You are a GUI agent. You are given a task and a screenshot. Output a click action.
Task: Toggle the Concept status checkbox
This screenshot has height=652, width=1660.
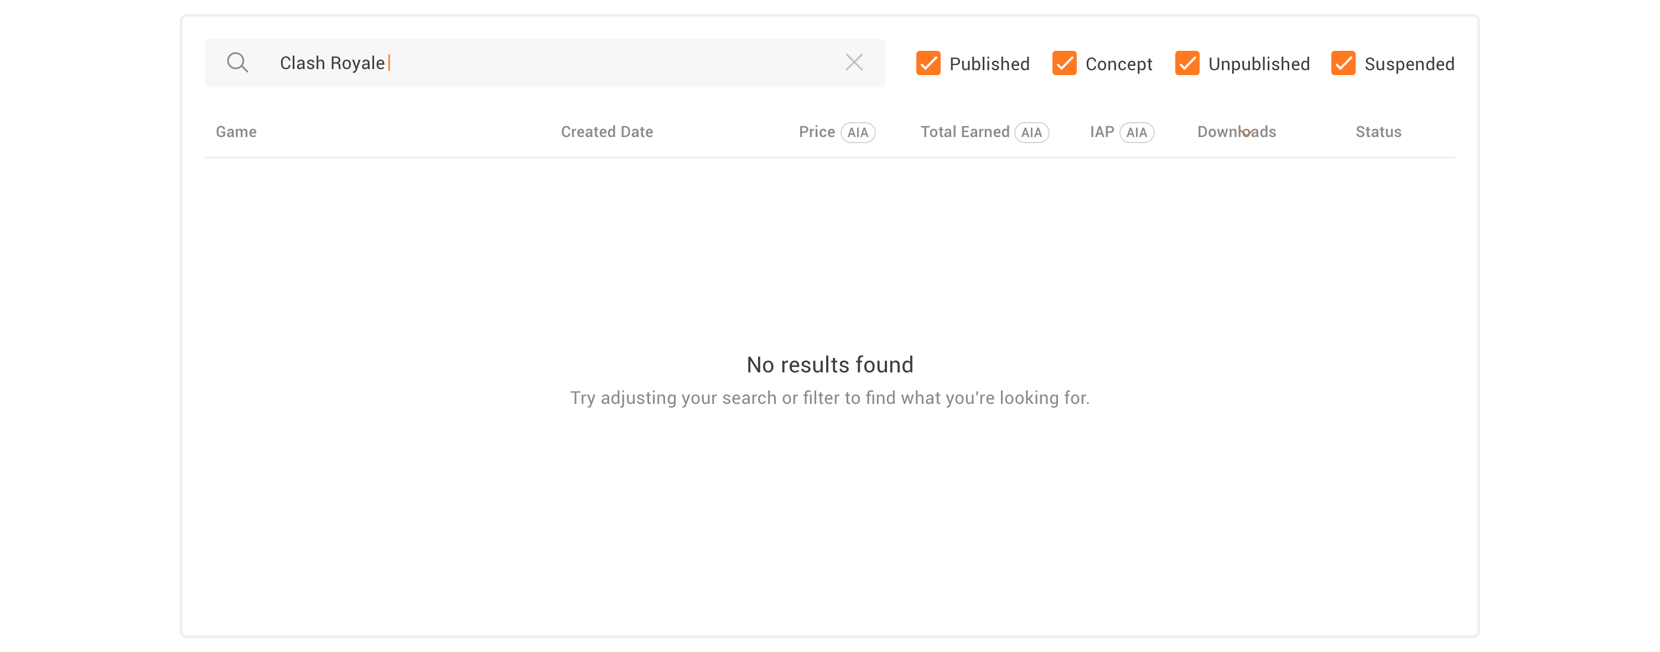pyautogui.click(x=1064, y=63)
